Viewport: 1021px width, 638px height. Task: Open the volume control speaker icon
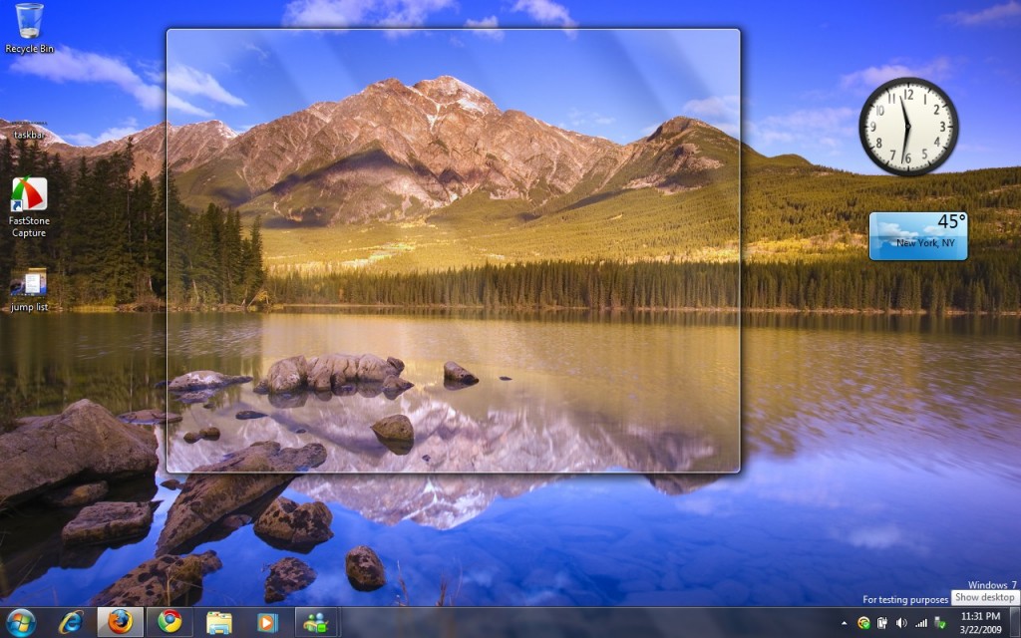click(901, 622)
